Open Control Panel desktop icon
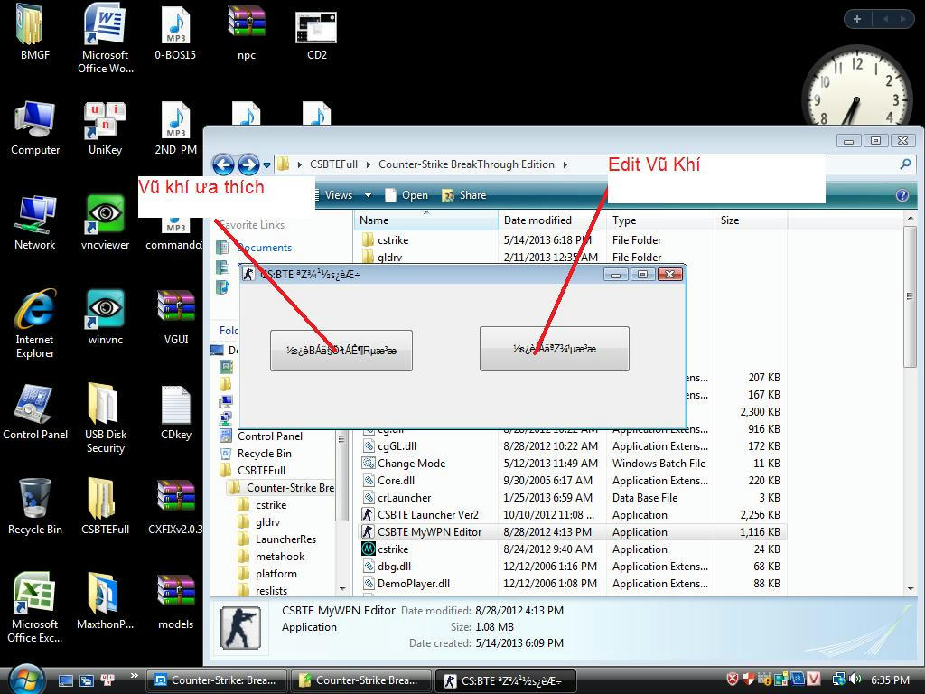The image size is (925, 694). 35,412
